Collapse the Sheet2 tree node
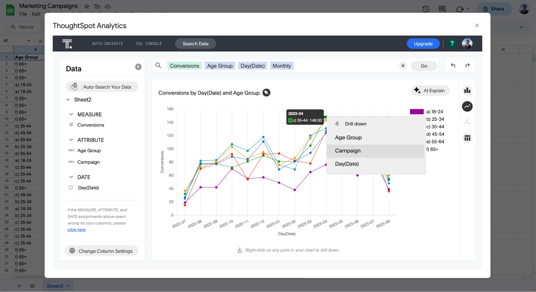 [68, 100]
